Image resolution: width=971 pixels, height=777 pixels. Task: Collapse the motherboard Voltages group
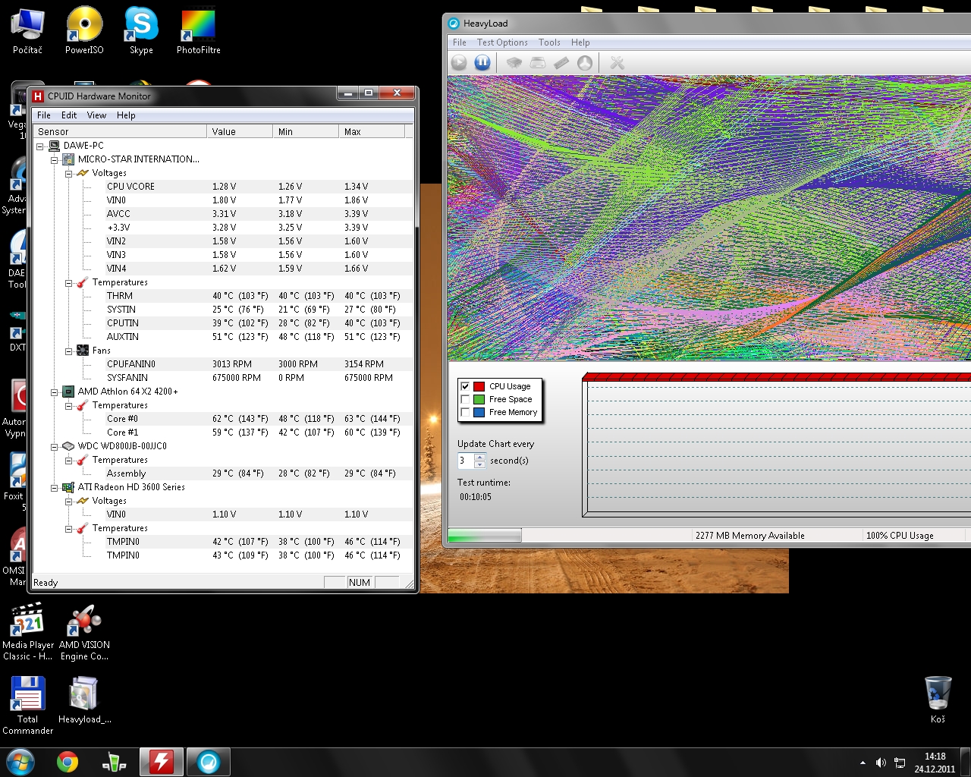[69, 173]
